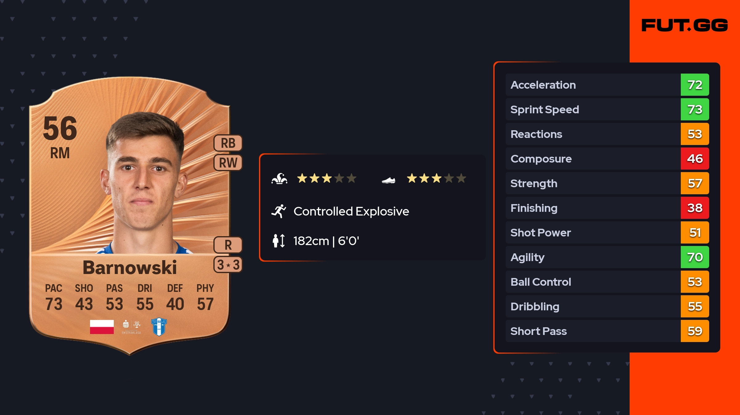740x415 pixels.
Task: Select the RW alternate position badge
Action: [x=228, y=163]
